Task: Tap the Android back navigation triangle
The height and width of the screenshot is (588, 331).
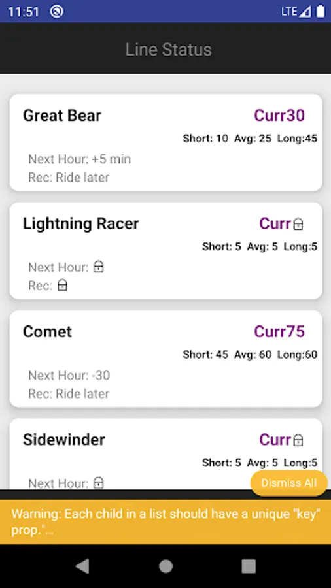Action: point(82,566)
